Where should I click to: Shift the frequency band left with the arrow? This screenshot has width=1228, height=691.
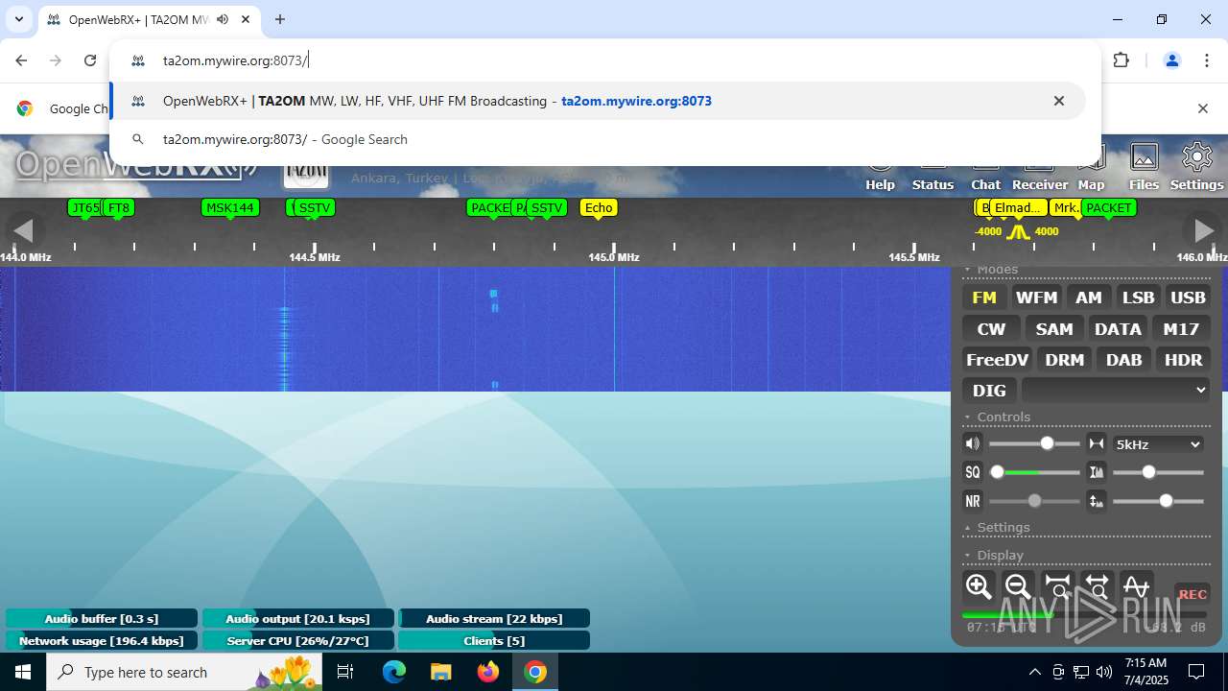[23, 230]
